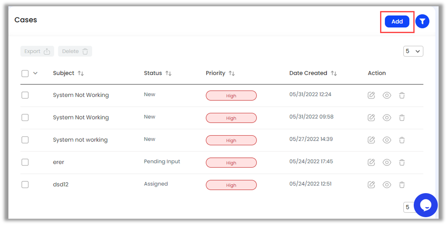Edit the first System Not Working case
The image size is (447, 225).
371,95
